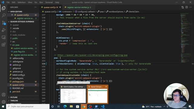Click the Windows Start button

(x=3, y=106)
